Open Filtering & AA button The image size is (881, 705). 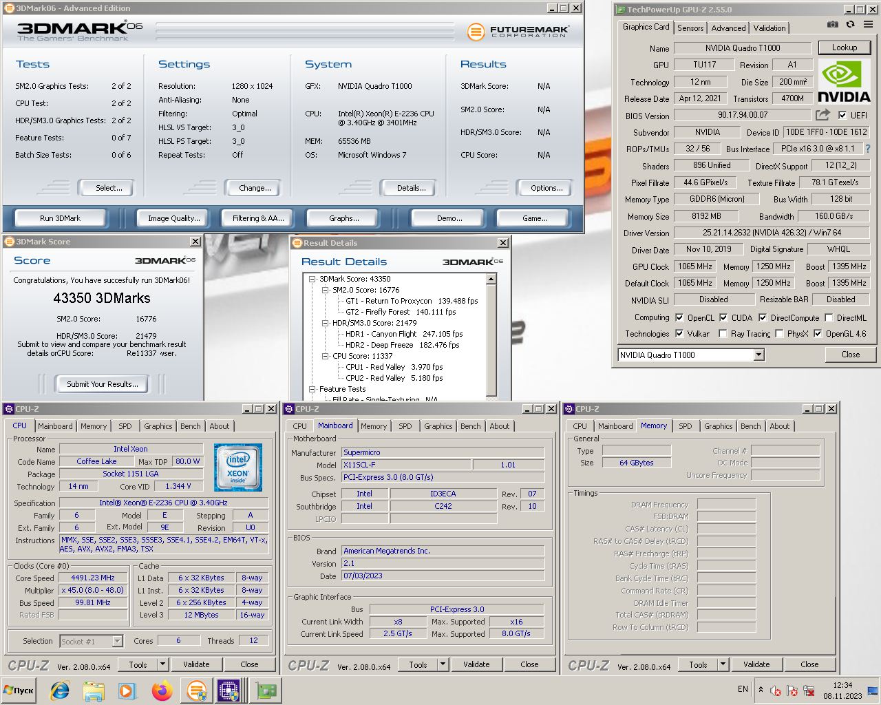pyautogui.click(x=258, y=218)
